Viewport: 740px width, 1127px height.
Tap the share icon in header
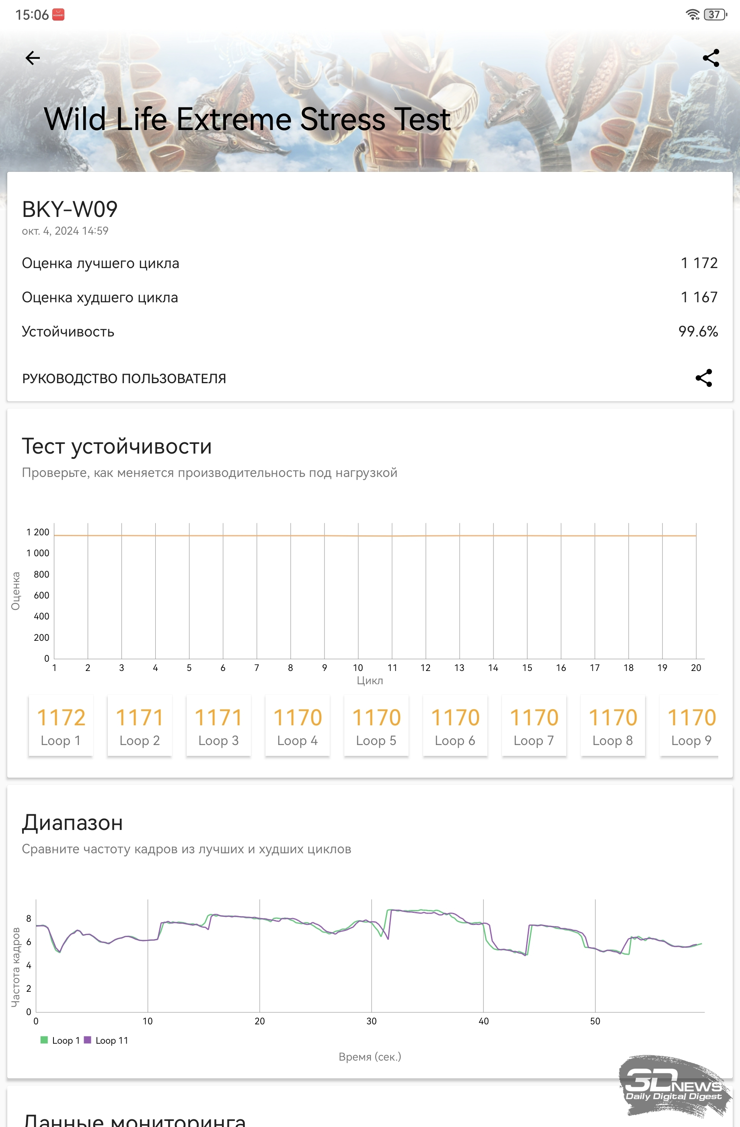(x=711, y=58)
